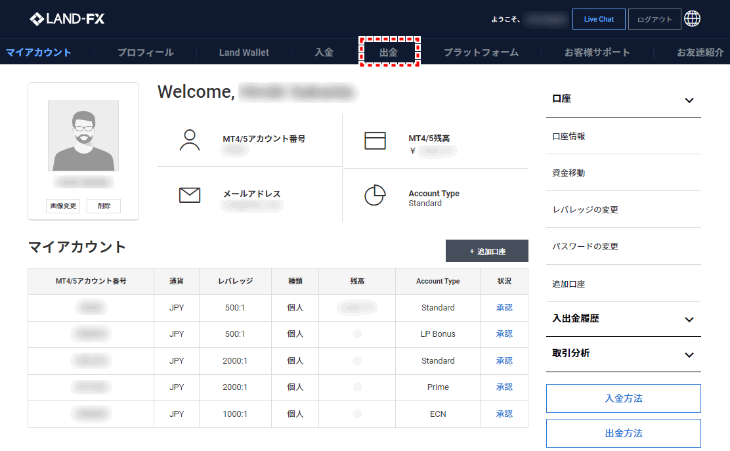
Task: Open the 出金 menu
Action: (389, 52)
